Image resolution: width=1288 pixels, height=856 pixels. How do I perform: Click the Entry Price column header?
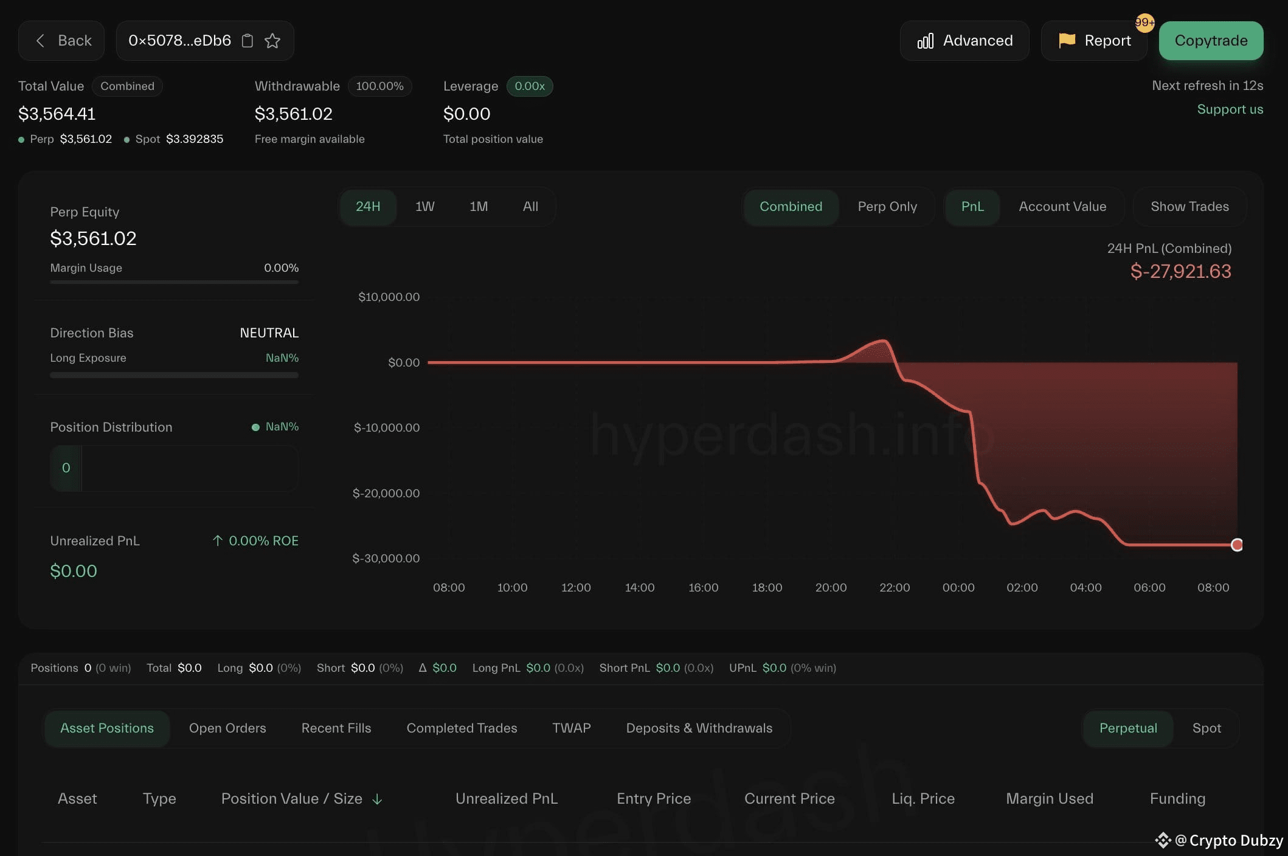coord(654,799)
